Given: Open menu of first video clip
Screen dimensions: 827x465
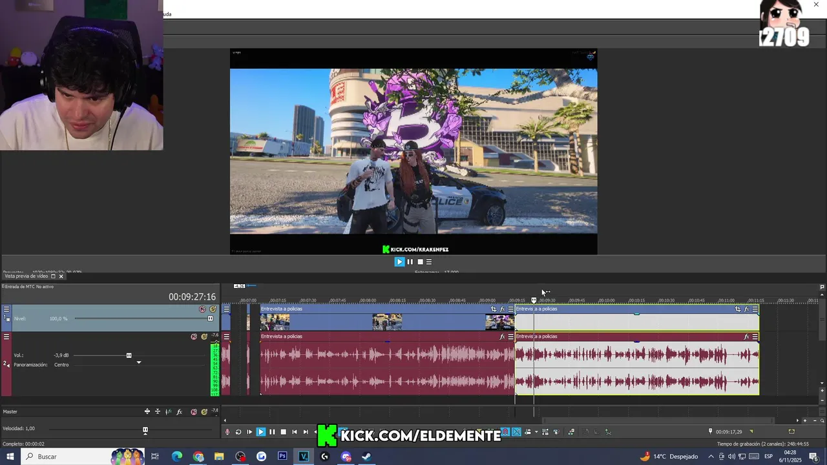Looking at the screenshot, I should 510,309.
